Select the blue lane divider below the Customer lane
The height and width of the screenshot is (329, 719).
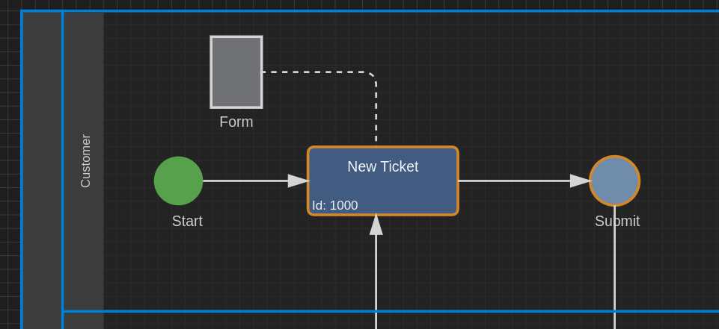point(391,312)
